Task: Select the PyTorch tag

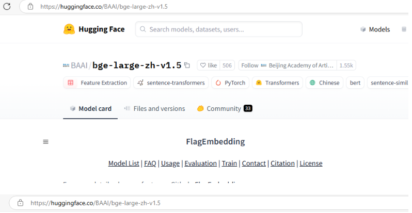Action: coord(230,83)
